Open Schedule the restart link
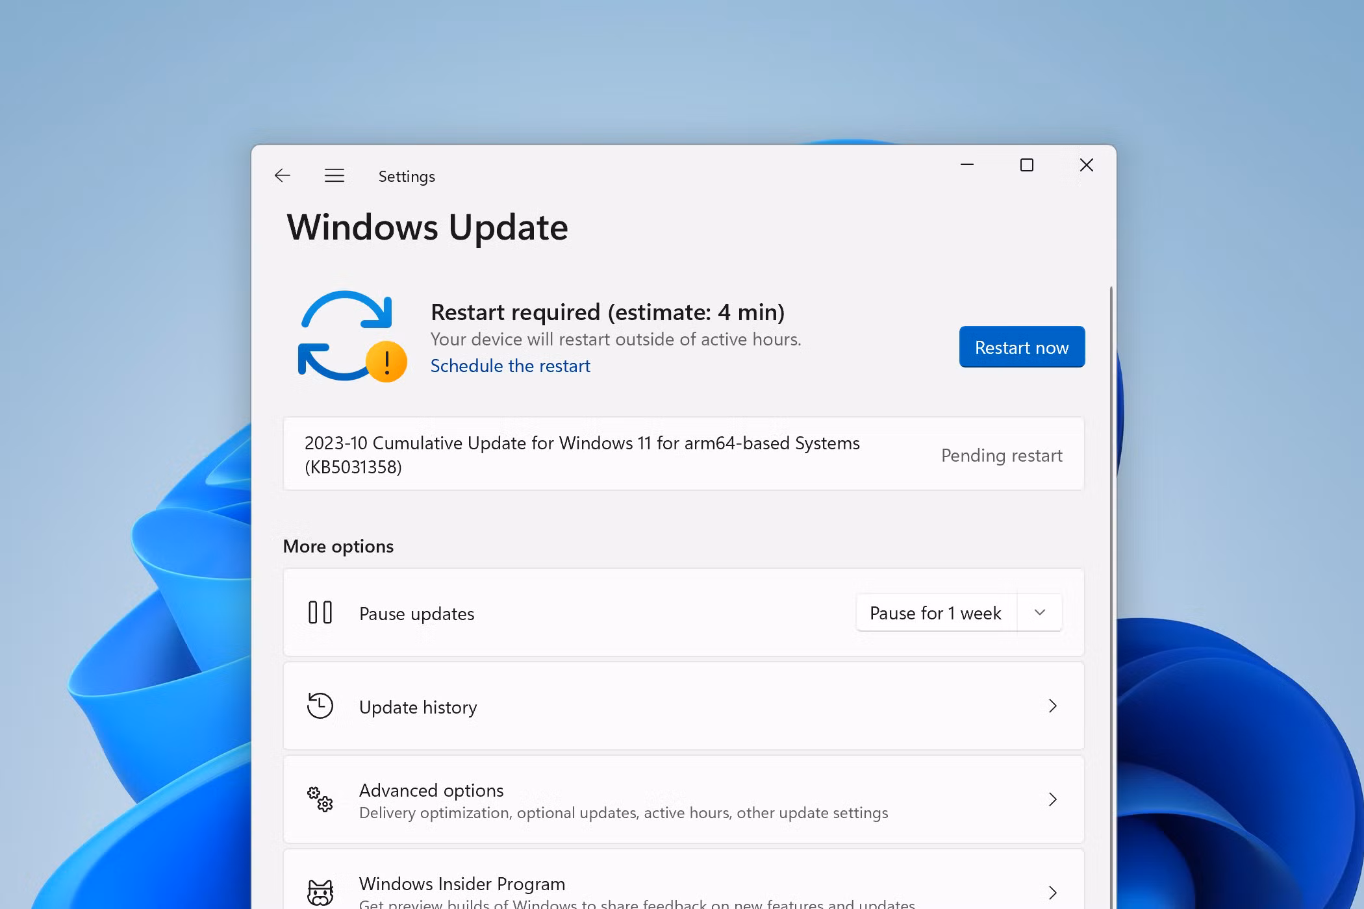 (x=510, y=366)
